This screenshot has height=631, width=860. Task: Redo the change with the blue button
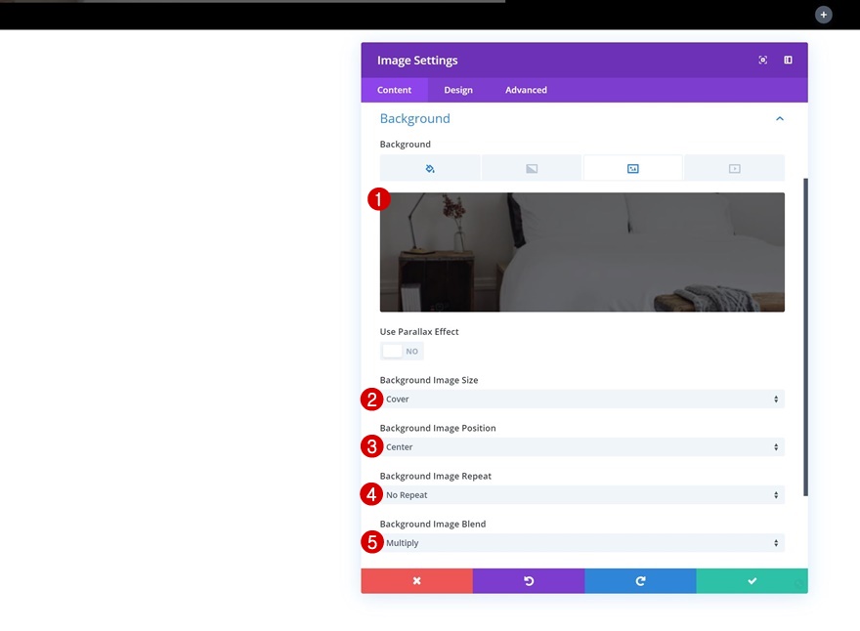(x=640, y=580)
